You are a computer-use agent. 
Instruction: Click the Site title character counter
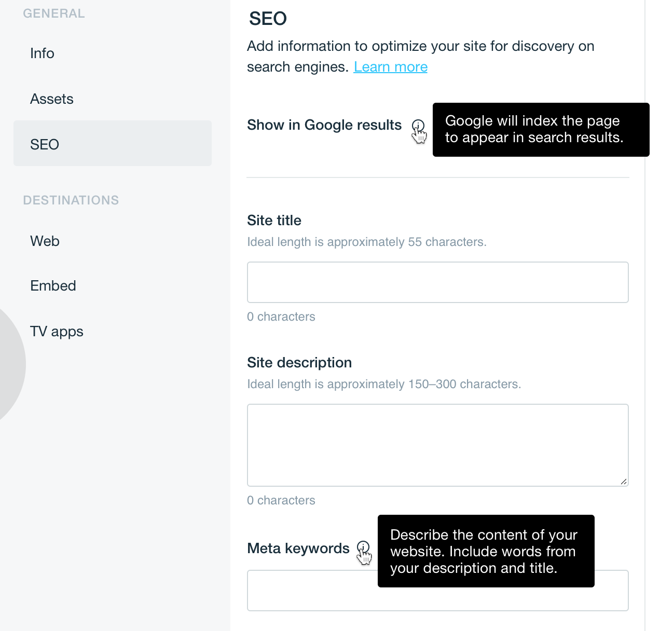281,316
